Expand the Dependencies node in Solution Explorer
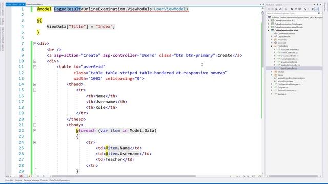The image size is (328, 184). [272, 36]
